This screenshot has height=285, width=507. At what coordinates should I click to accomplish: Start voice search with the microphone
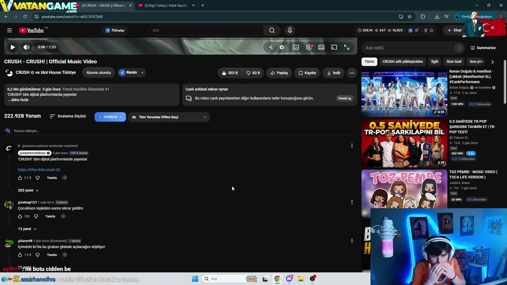tap(290, 30)
